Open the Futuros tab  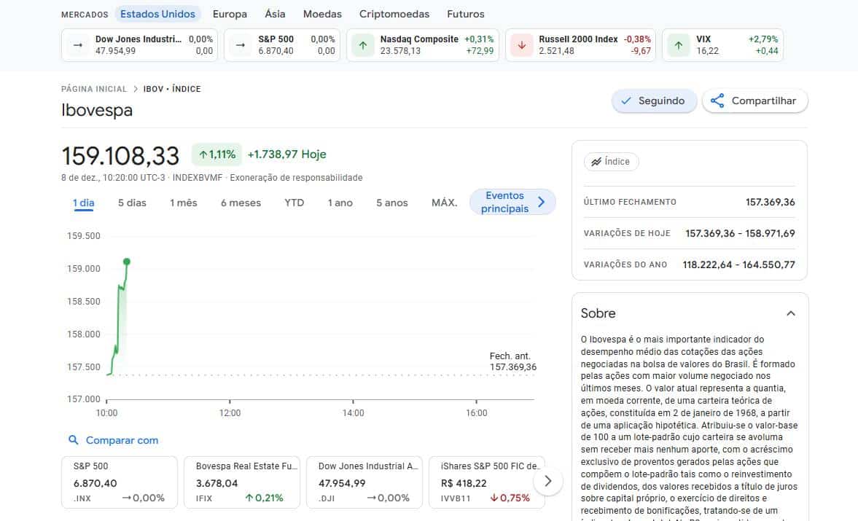tap(466, 15)
